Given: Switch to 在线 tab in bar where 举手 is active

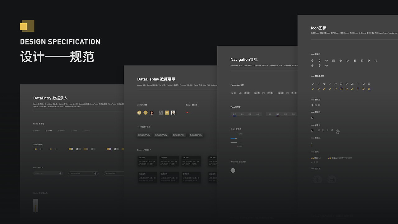Looking at the screenshot, I should [x=258, y=114].
